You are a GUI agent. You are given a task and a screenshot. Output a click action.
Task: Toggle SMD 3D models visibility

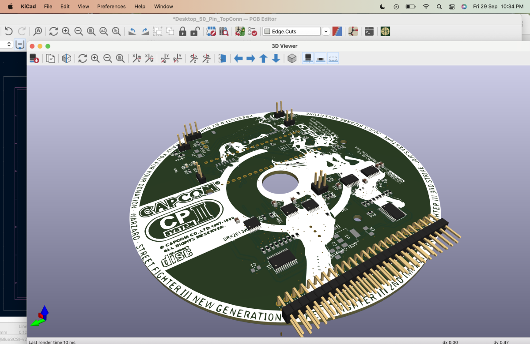click(x=321, y=58)
